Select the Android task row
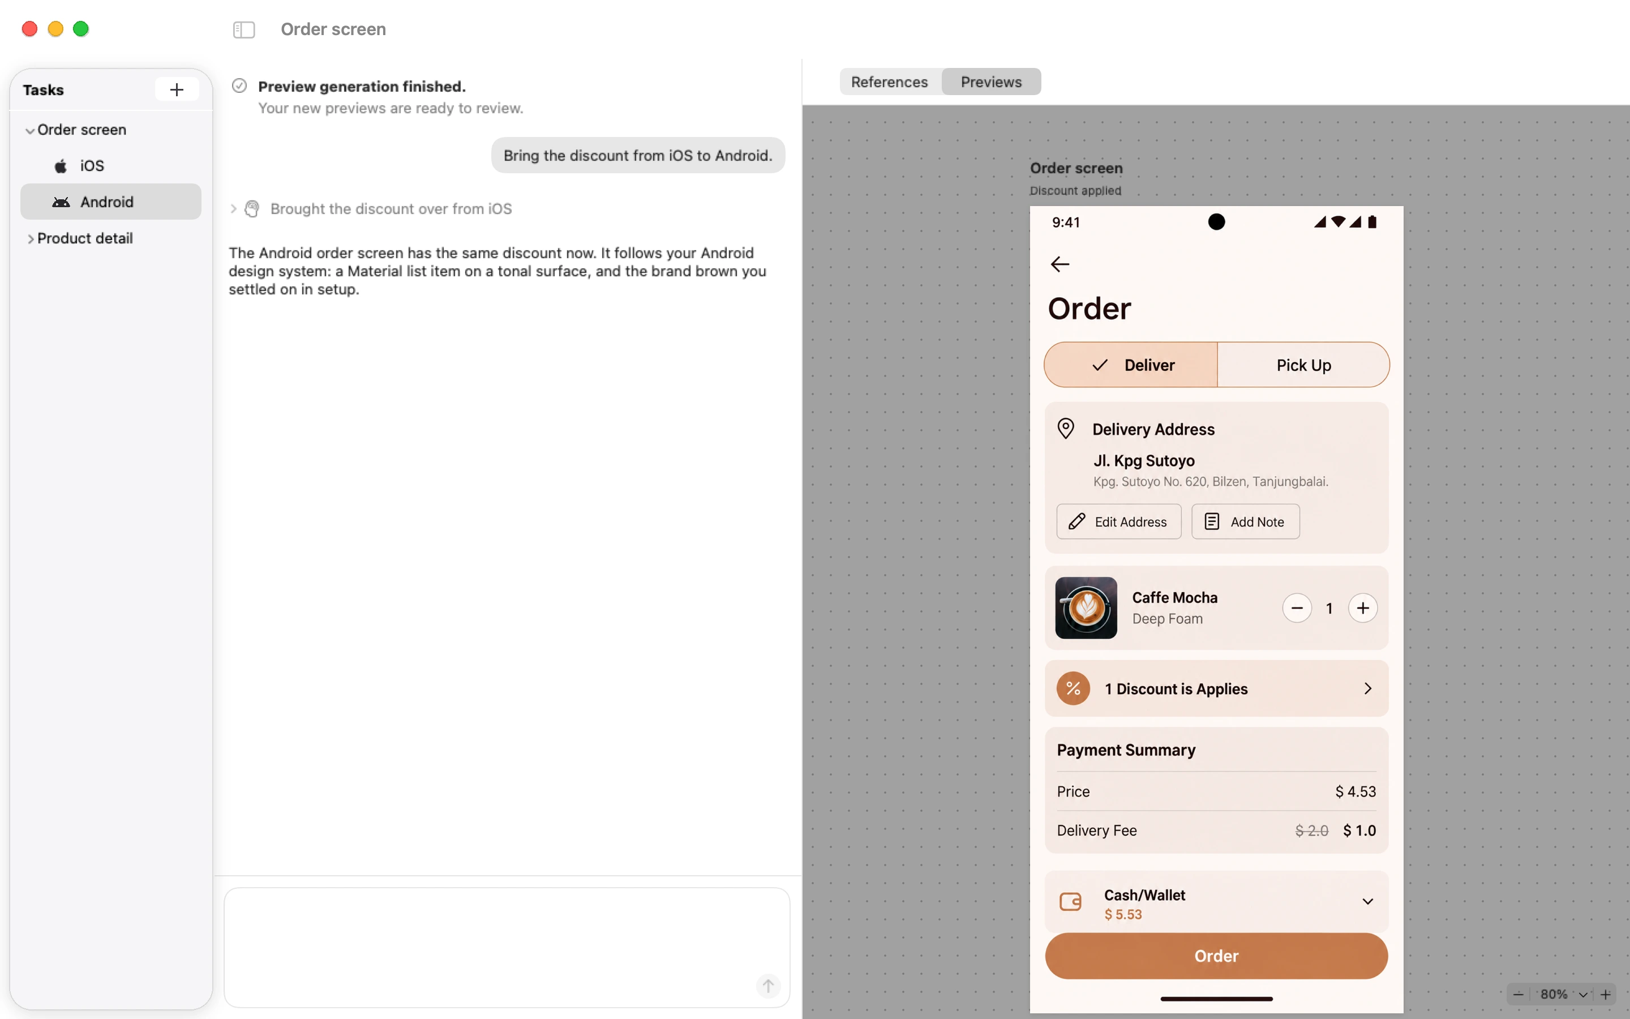The height and width of the screenshot is (1019, 1630). pos(111,202)
